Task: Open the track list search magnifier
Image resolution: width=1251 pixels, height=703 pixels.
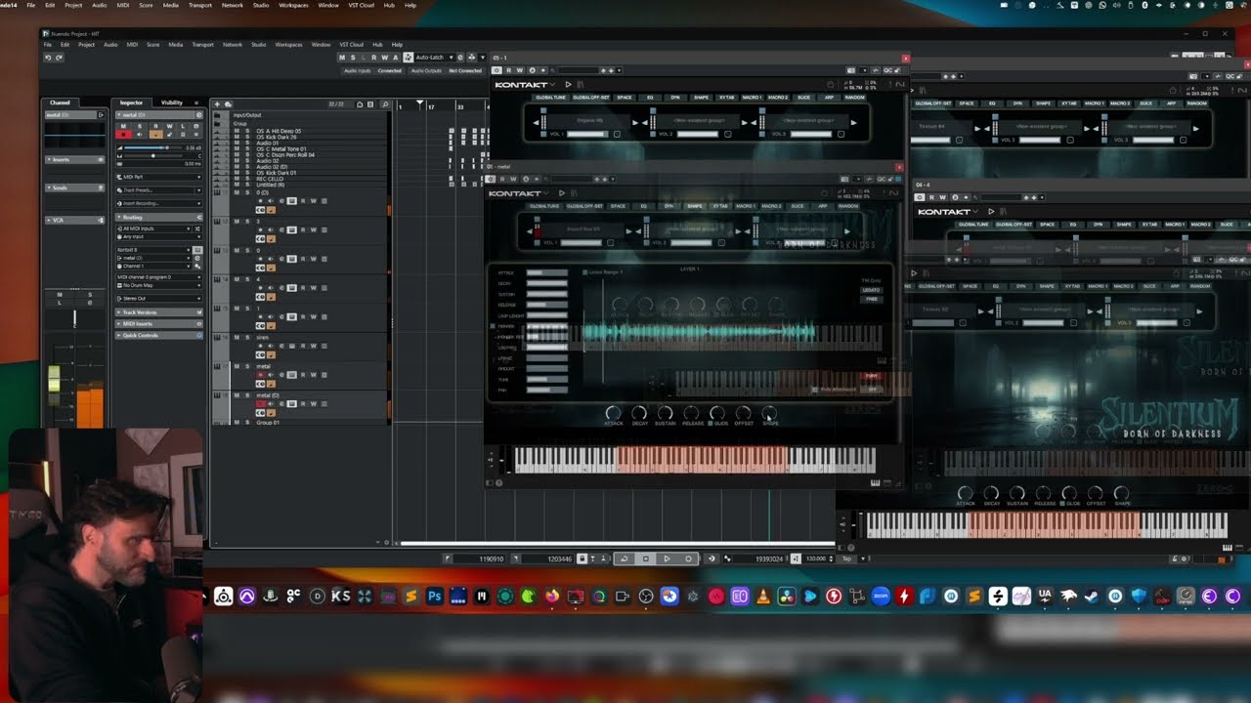Action: 385,104
